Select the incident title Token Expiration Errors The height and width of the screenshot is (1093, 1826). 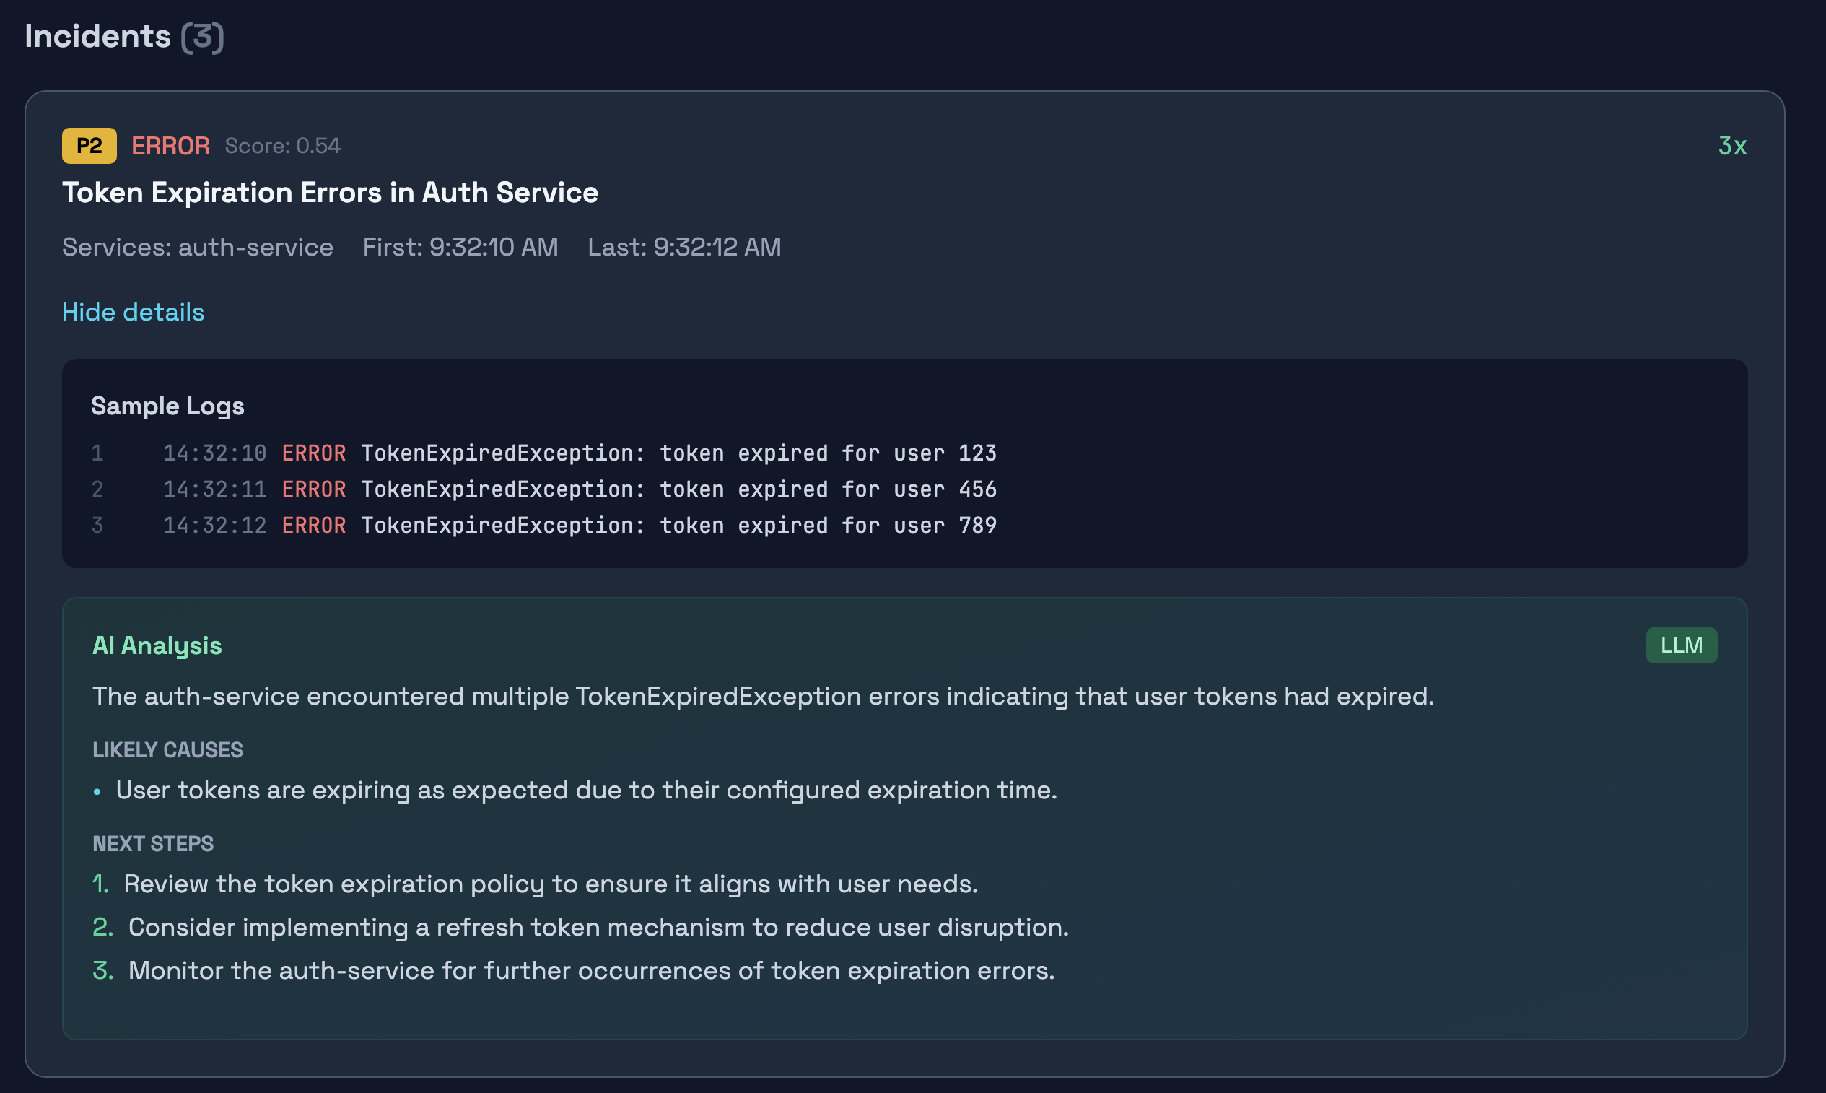pos(330,193)
